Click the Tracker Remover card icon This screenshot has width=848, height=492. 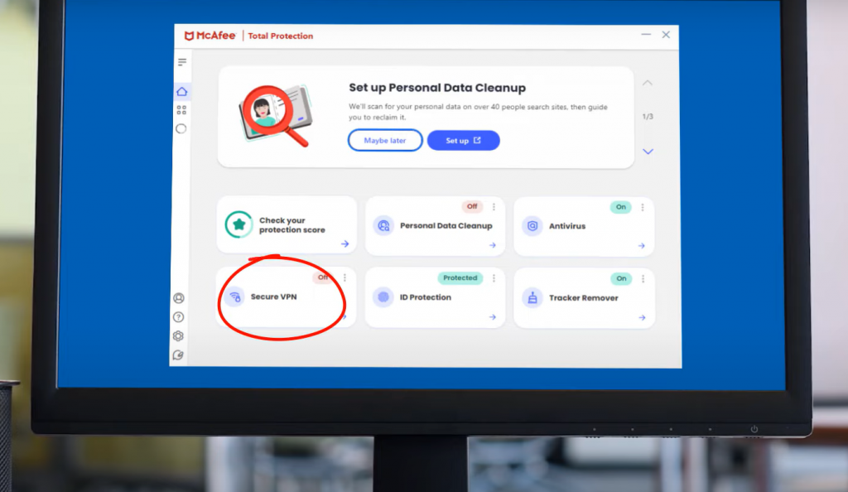click(532, 297)
